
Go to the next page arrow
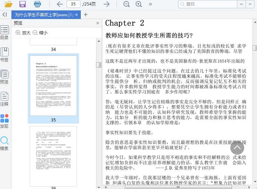(107, 4)
